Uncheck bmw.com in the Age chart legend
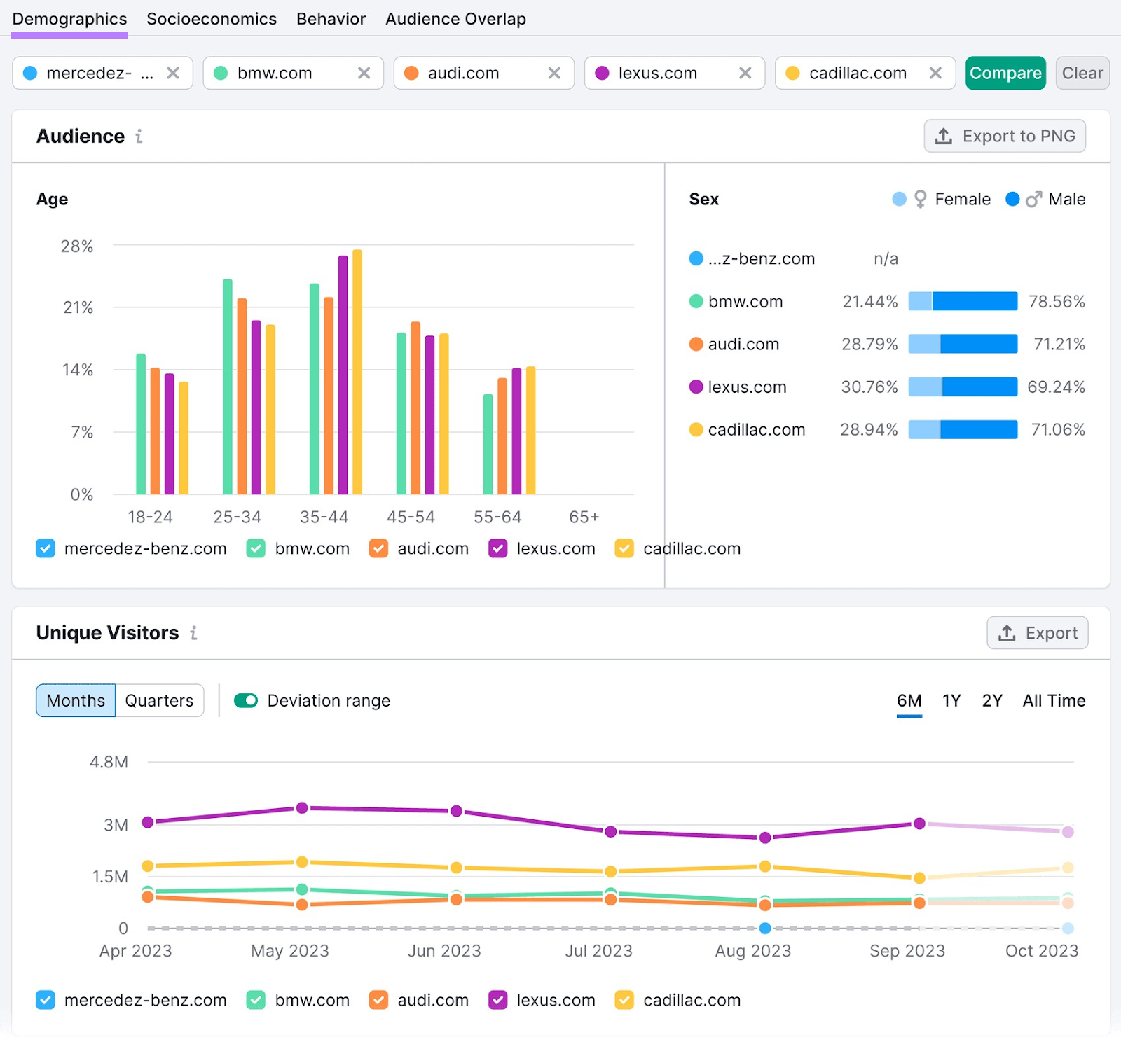 pyautogui.click(x=256, y=548)
